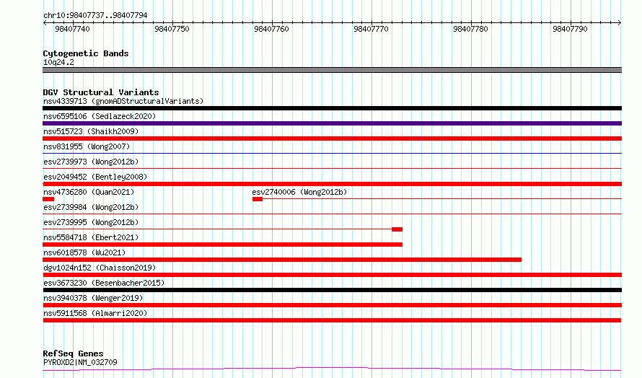Screen dimensions: 642x378
Task: Select esv2739995 (Wong2012b) variant label
Action: (91, 222)
